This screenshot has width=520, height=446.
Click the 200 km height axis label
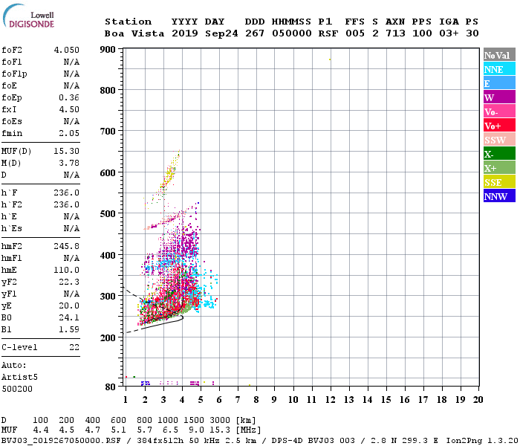point(108,337)
